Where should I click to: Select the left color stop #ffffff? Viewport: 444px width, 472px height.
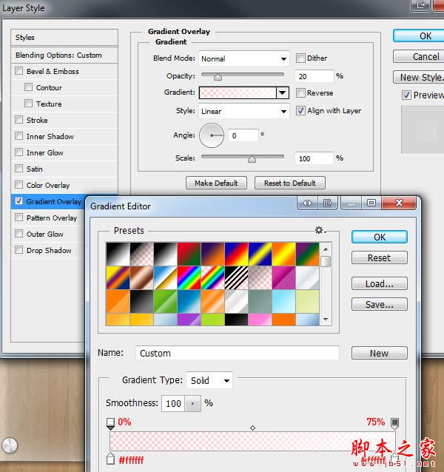pyautogui.click(x=110, y=458)
